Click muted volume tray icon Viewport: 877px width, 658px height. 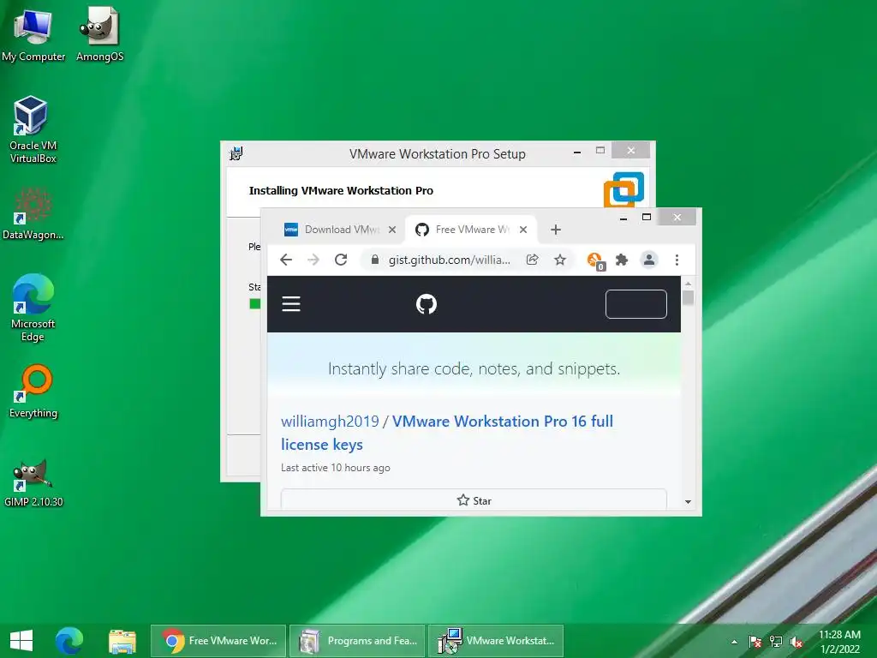tap(796, 642)
